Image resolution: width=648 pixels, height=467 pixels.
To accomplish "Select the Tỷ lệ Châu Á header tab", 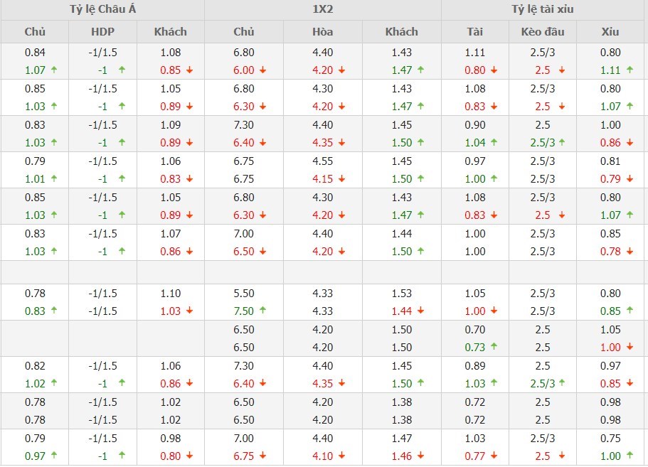I will 102,9.
